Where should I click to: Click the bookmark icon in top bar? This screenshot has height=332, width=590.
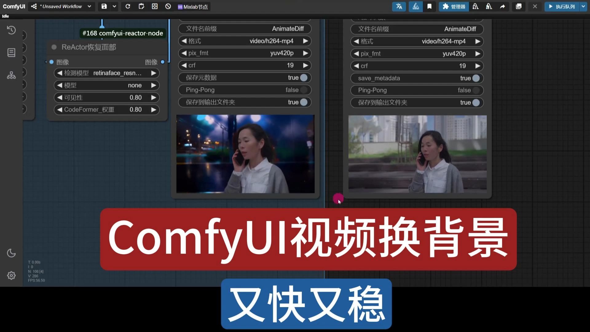pyautogui.click(x=429, y=6)
